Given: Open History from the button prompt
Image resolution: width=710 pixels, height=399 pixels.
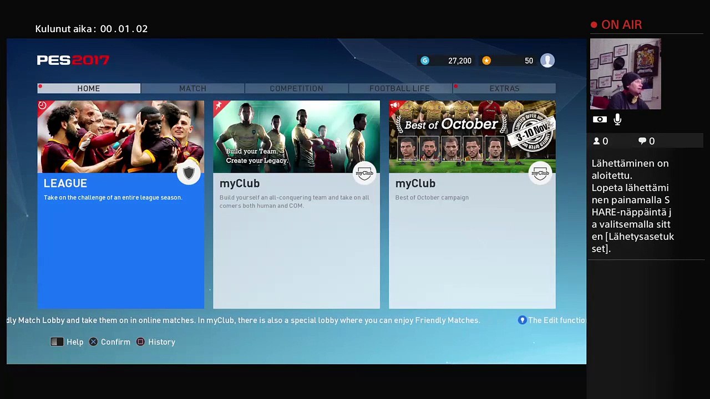Looking at the screenshot, I should coord(156,342).
